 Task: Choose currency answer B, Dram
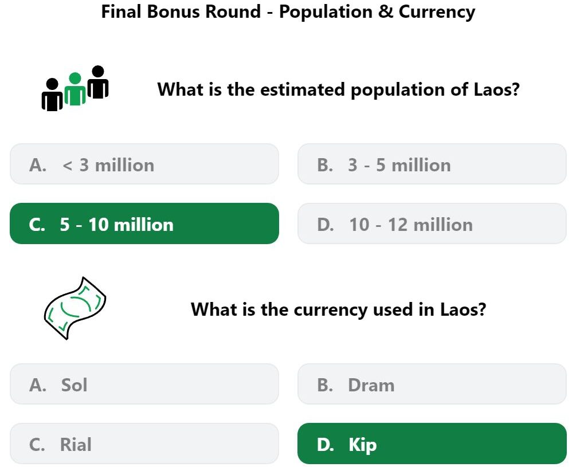pos(432,384)
